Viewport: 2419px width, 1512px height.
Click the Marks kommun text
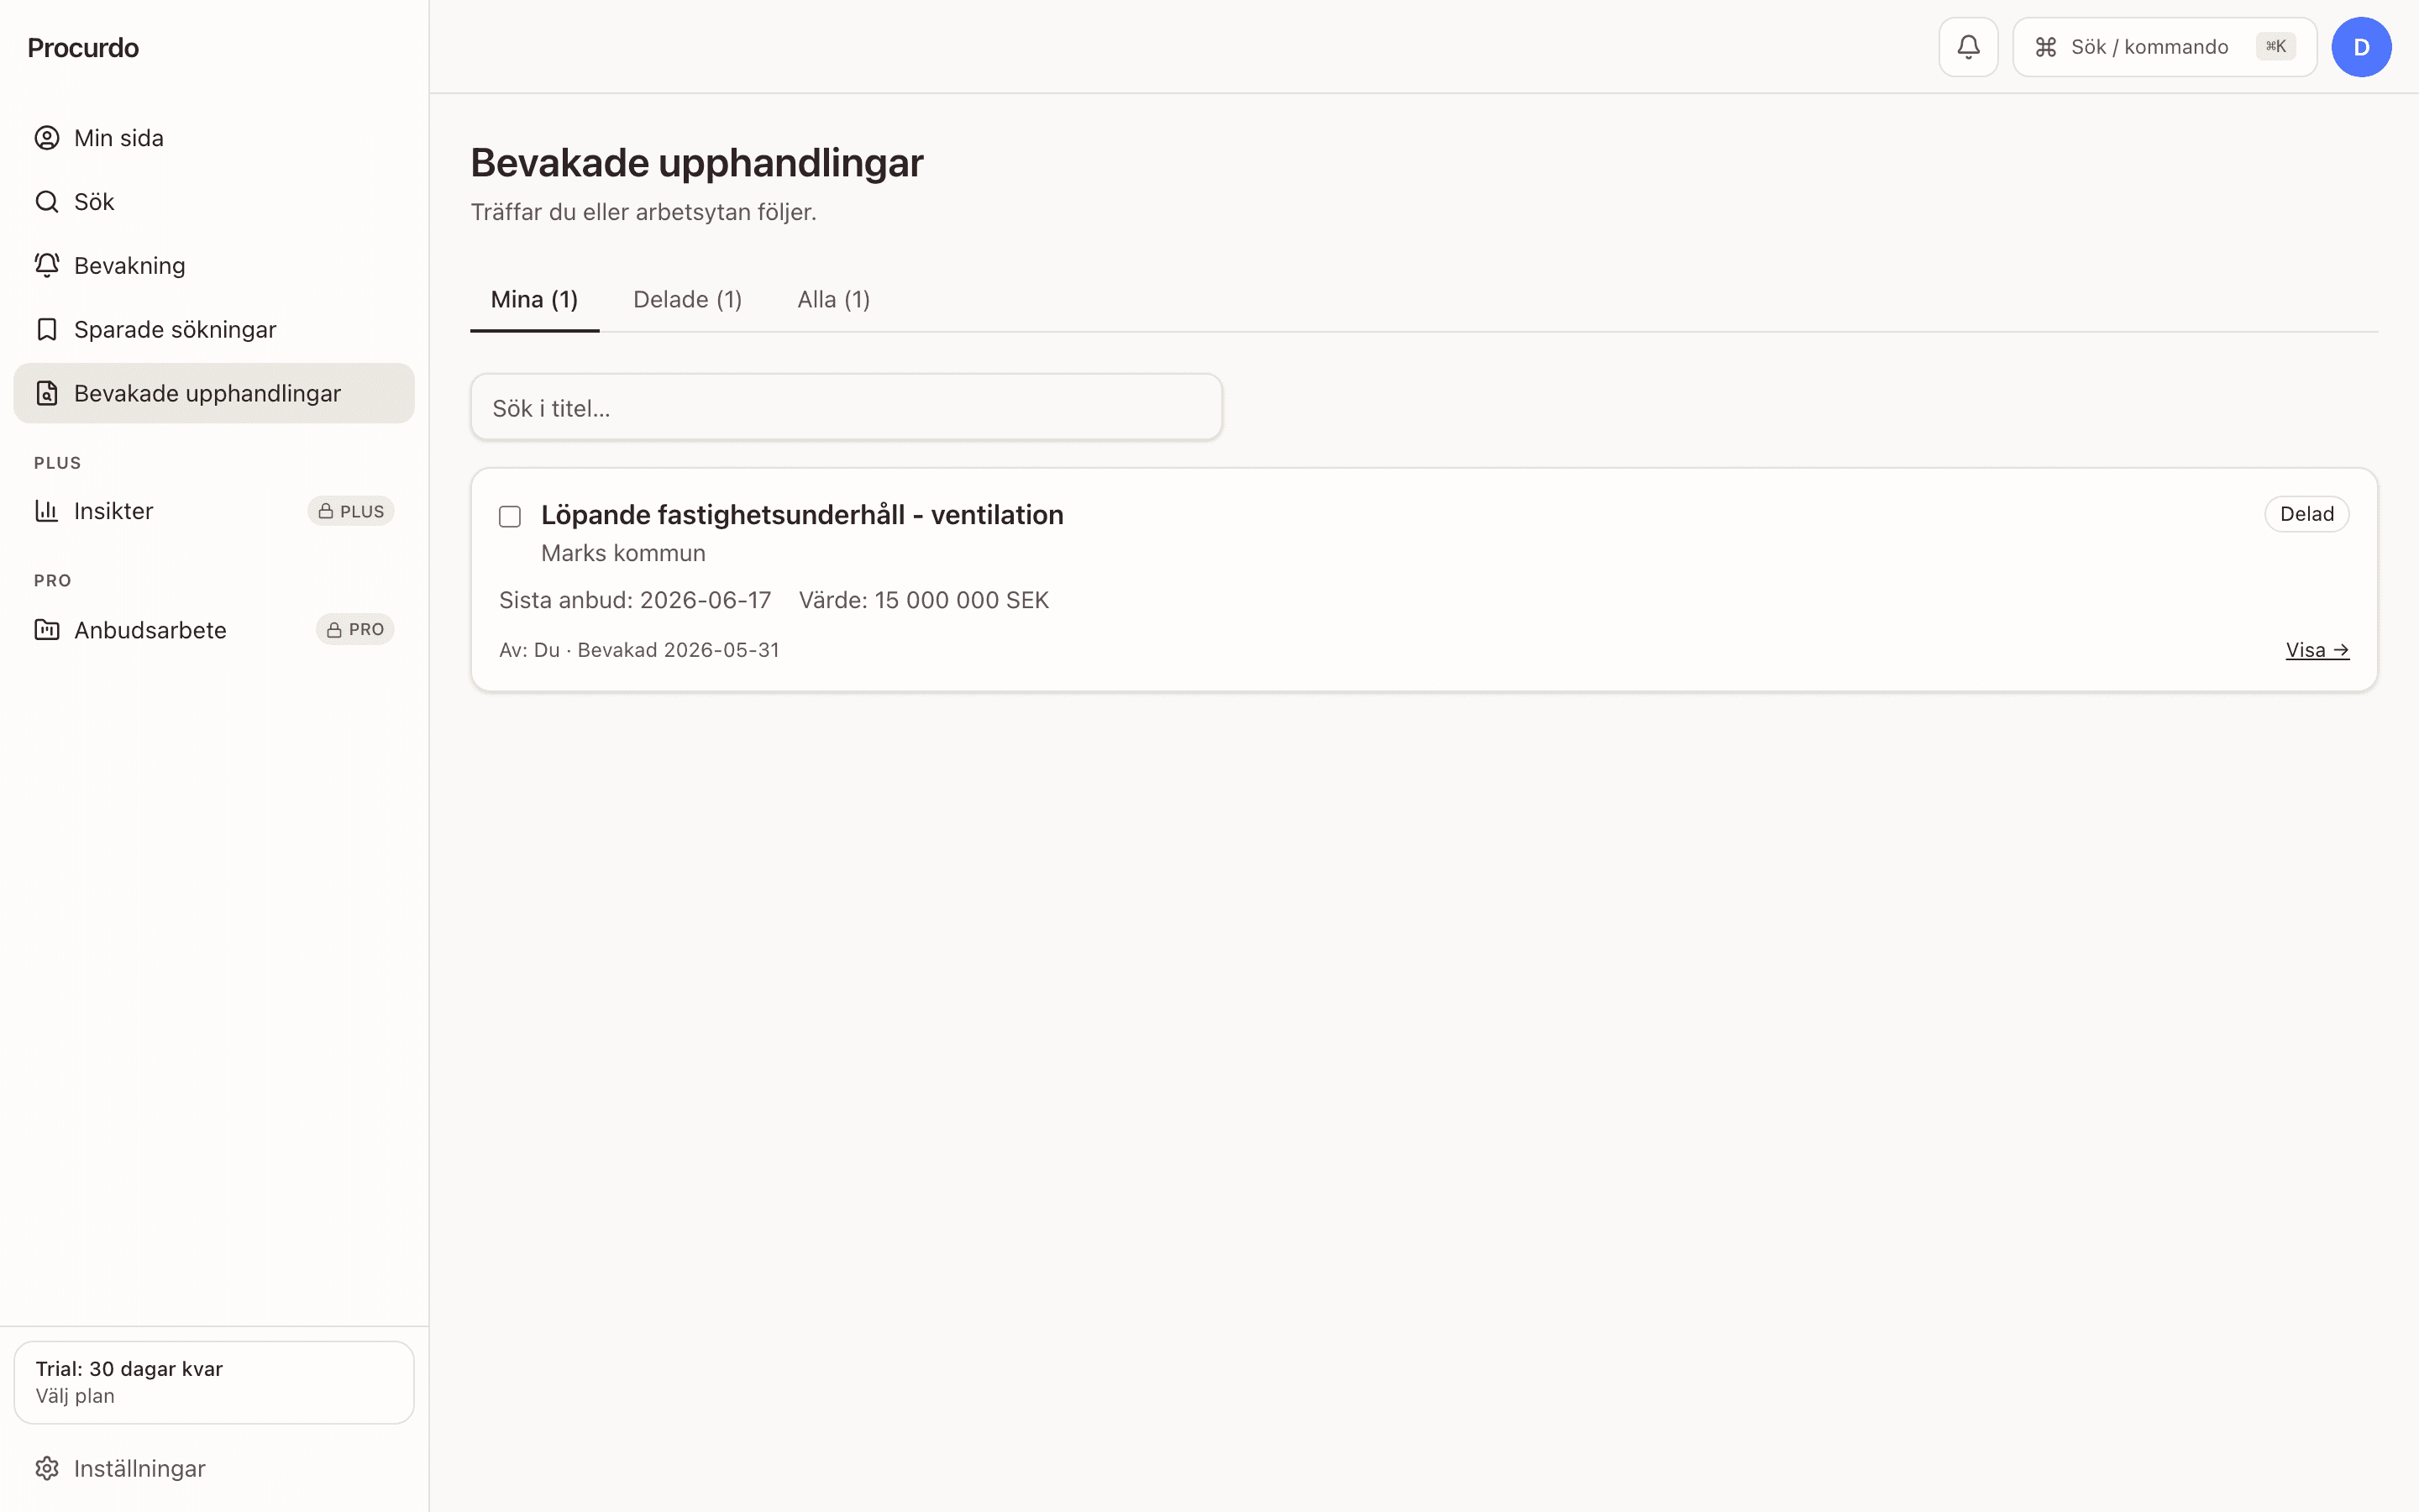pos(622,553)
